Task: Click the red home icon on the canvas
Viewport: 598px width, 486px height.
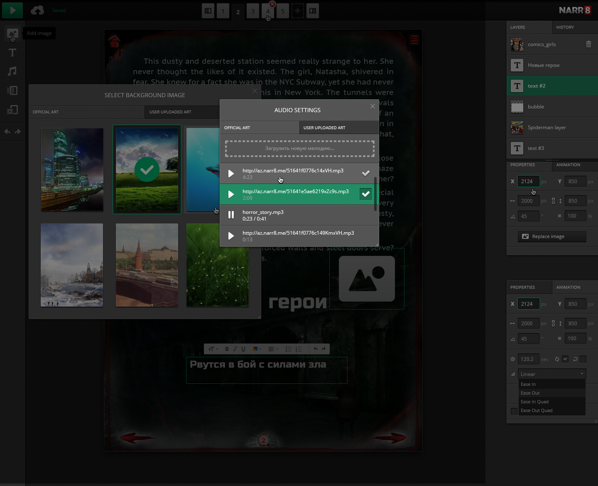Action: tap(114, 41)
